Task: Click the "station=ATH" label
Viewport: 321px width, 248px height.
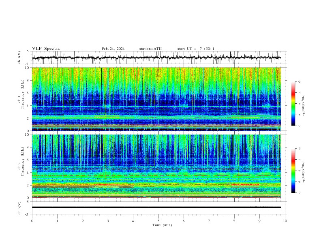Action: pyautogui.click(x=150, y=49)
